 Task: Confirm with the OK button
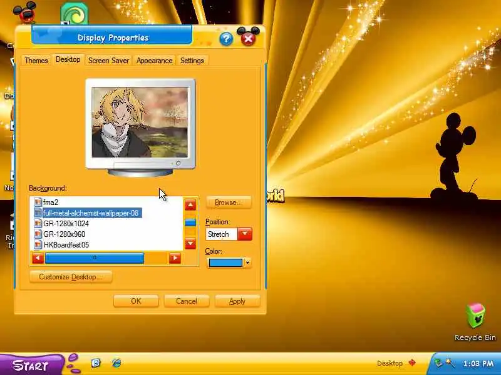[136, 301]
